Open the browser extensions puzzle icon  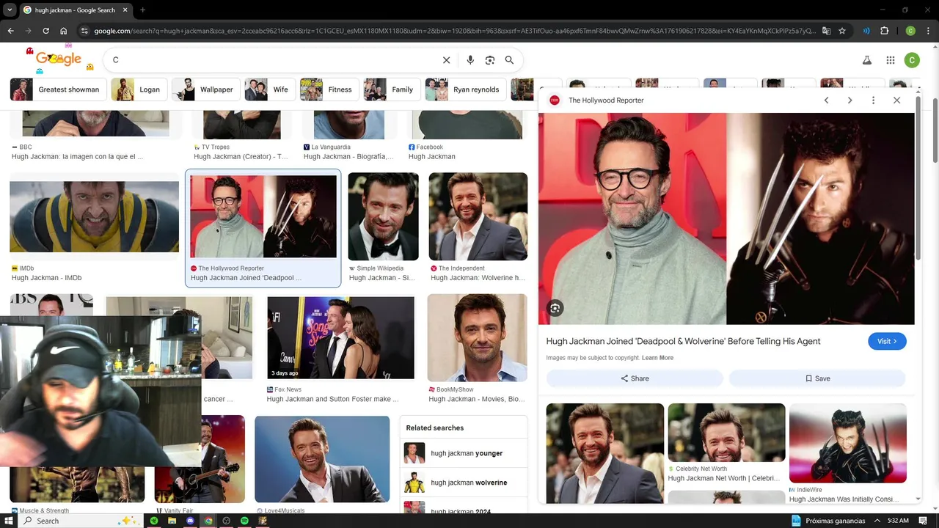pyautogui.click(x=884, y=31)
